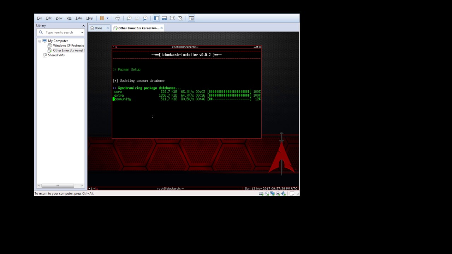Click the Synchronizing package databases line
This screenshot has width=452, height=254.
click(147, 88)
